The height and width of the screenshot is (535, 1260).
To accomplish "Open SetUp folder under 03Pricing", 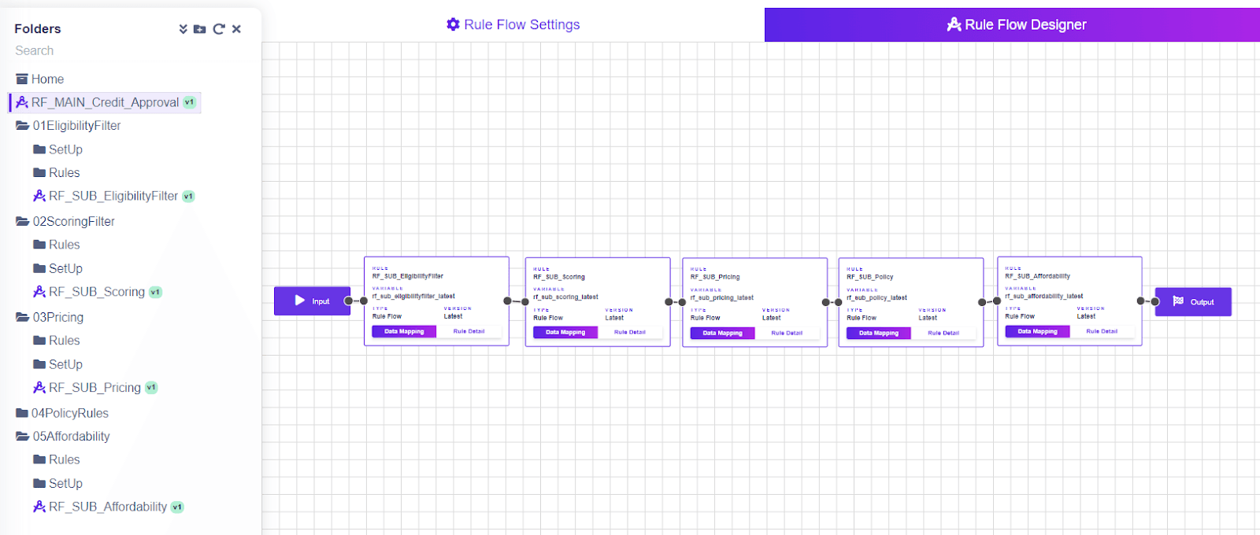I will point(57,365).
